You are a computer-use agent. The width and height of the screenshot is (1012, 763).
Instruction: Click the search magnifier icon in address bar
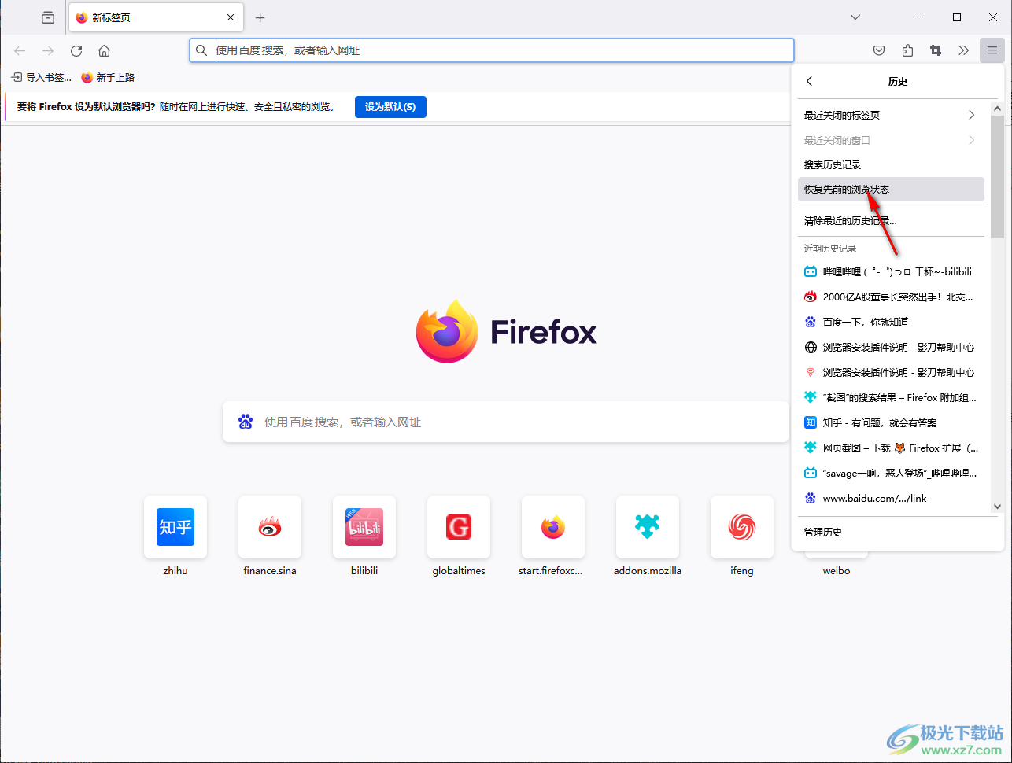click(x=201, y=50)
